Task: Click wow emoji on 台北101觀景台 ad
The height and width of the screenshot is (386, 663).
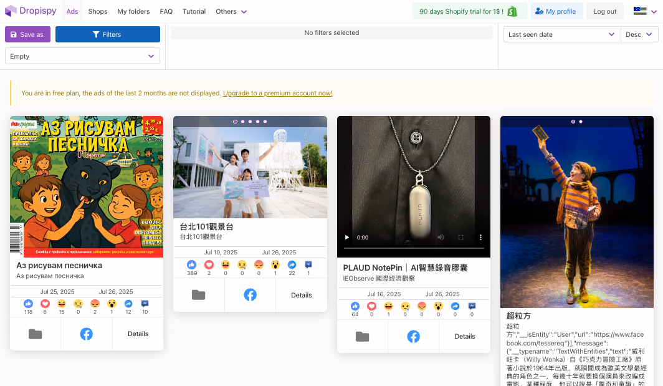Action: point(275,264)
